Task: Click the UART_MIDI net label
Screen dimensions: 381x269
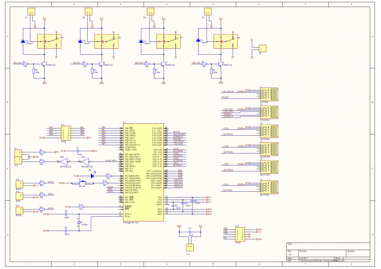Action: 111,161
